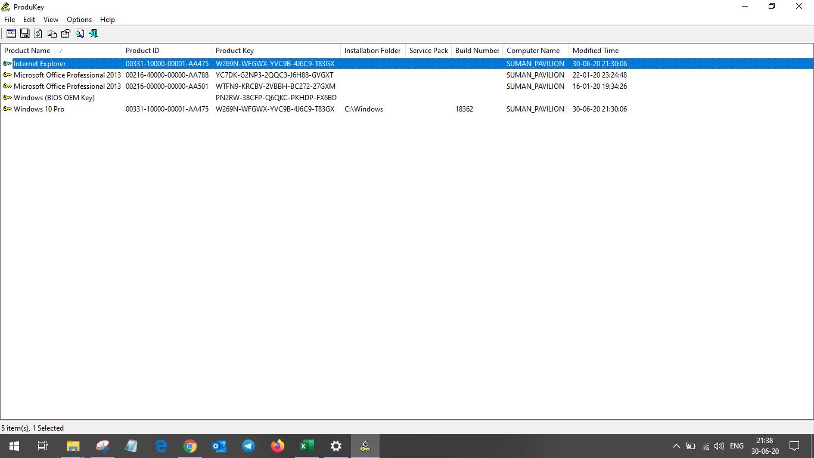814x458 pixels.
Task: Sort by the Build Number column header
Action: point(477,51)
